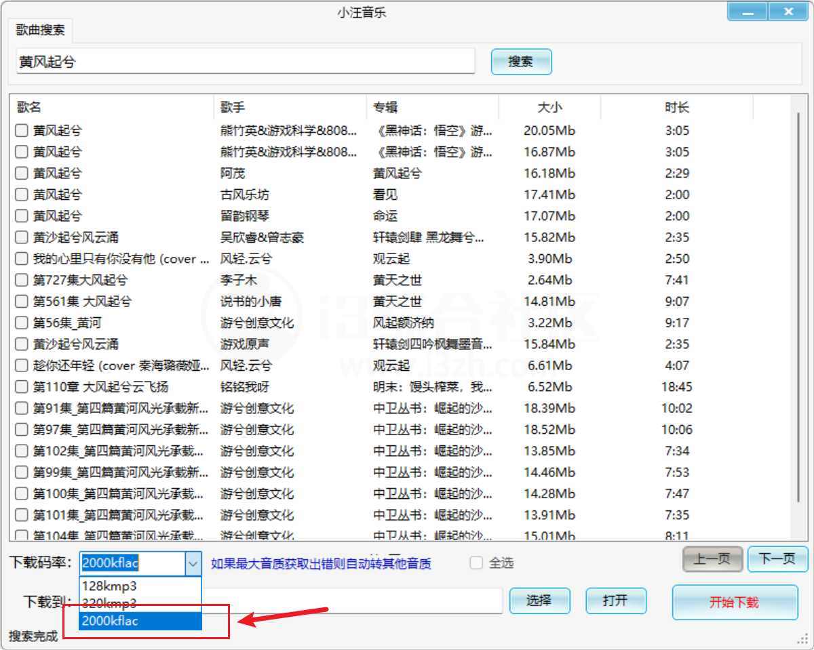Image resolution: width=814 pixels, height=650 pixels.
Task: Tick the checkbox for 第561集 大风起兮
Action: (22, 302)
